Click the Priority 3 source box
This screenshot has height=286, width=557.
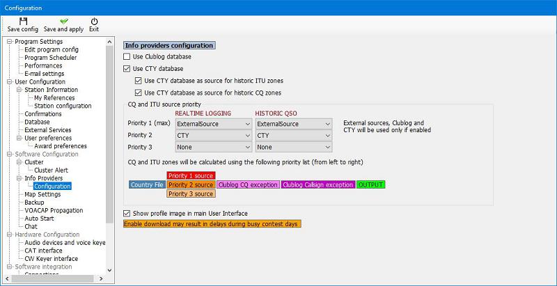[191, 193]
